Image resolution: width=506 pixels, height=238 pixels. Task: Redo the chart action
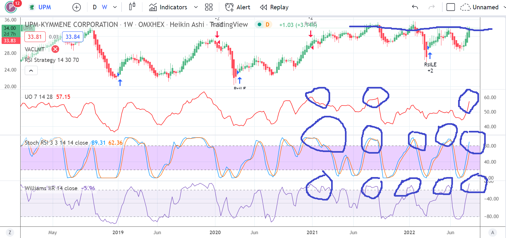pos(432,7)
